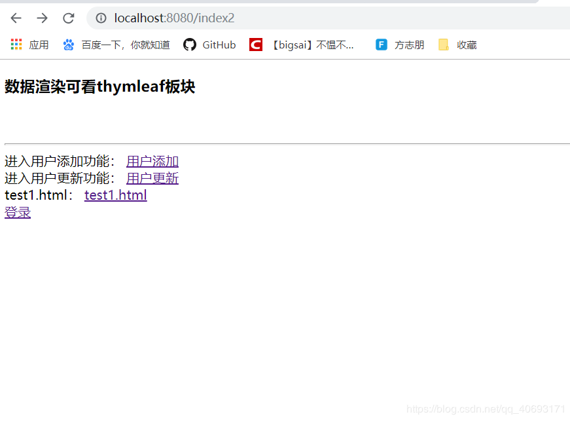Click the 登录 login link

[x=18, y=212]
